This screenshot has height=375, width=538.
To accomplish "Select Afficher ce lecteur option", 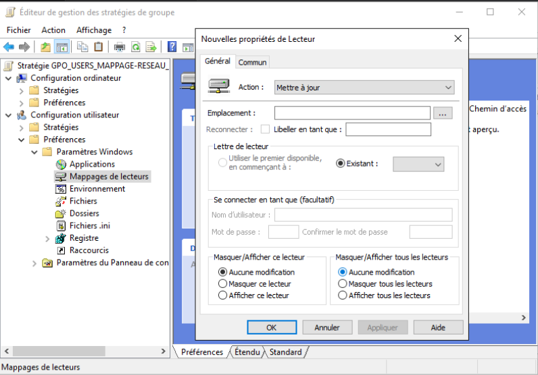I will tap(222, 295).
